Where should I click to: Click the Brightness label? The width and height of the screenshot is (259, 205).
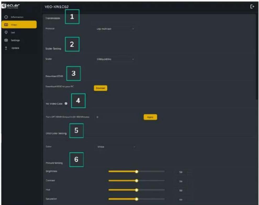51,171
